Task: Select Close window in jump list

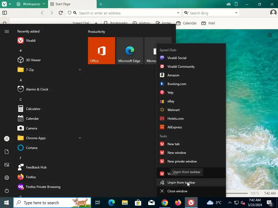Action: coord(191,191)
